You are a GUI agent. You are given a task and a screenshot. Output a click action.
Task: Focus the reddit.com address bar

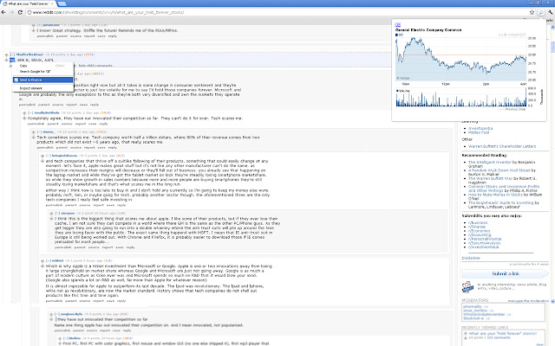tap(276, 12)
